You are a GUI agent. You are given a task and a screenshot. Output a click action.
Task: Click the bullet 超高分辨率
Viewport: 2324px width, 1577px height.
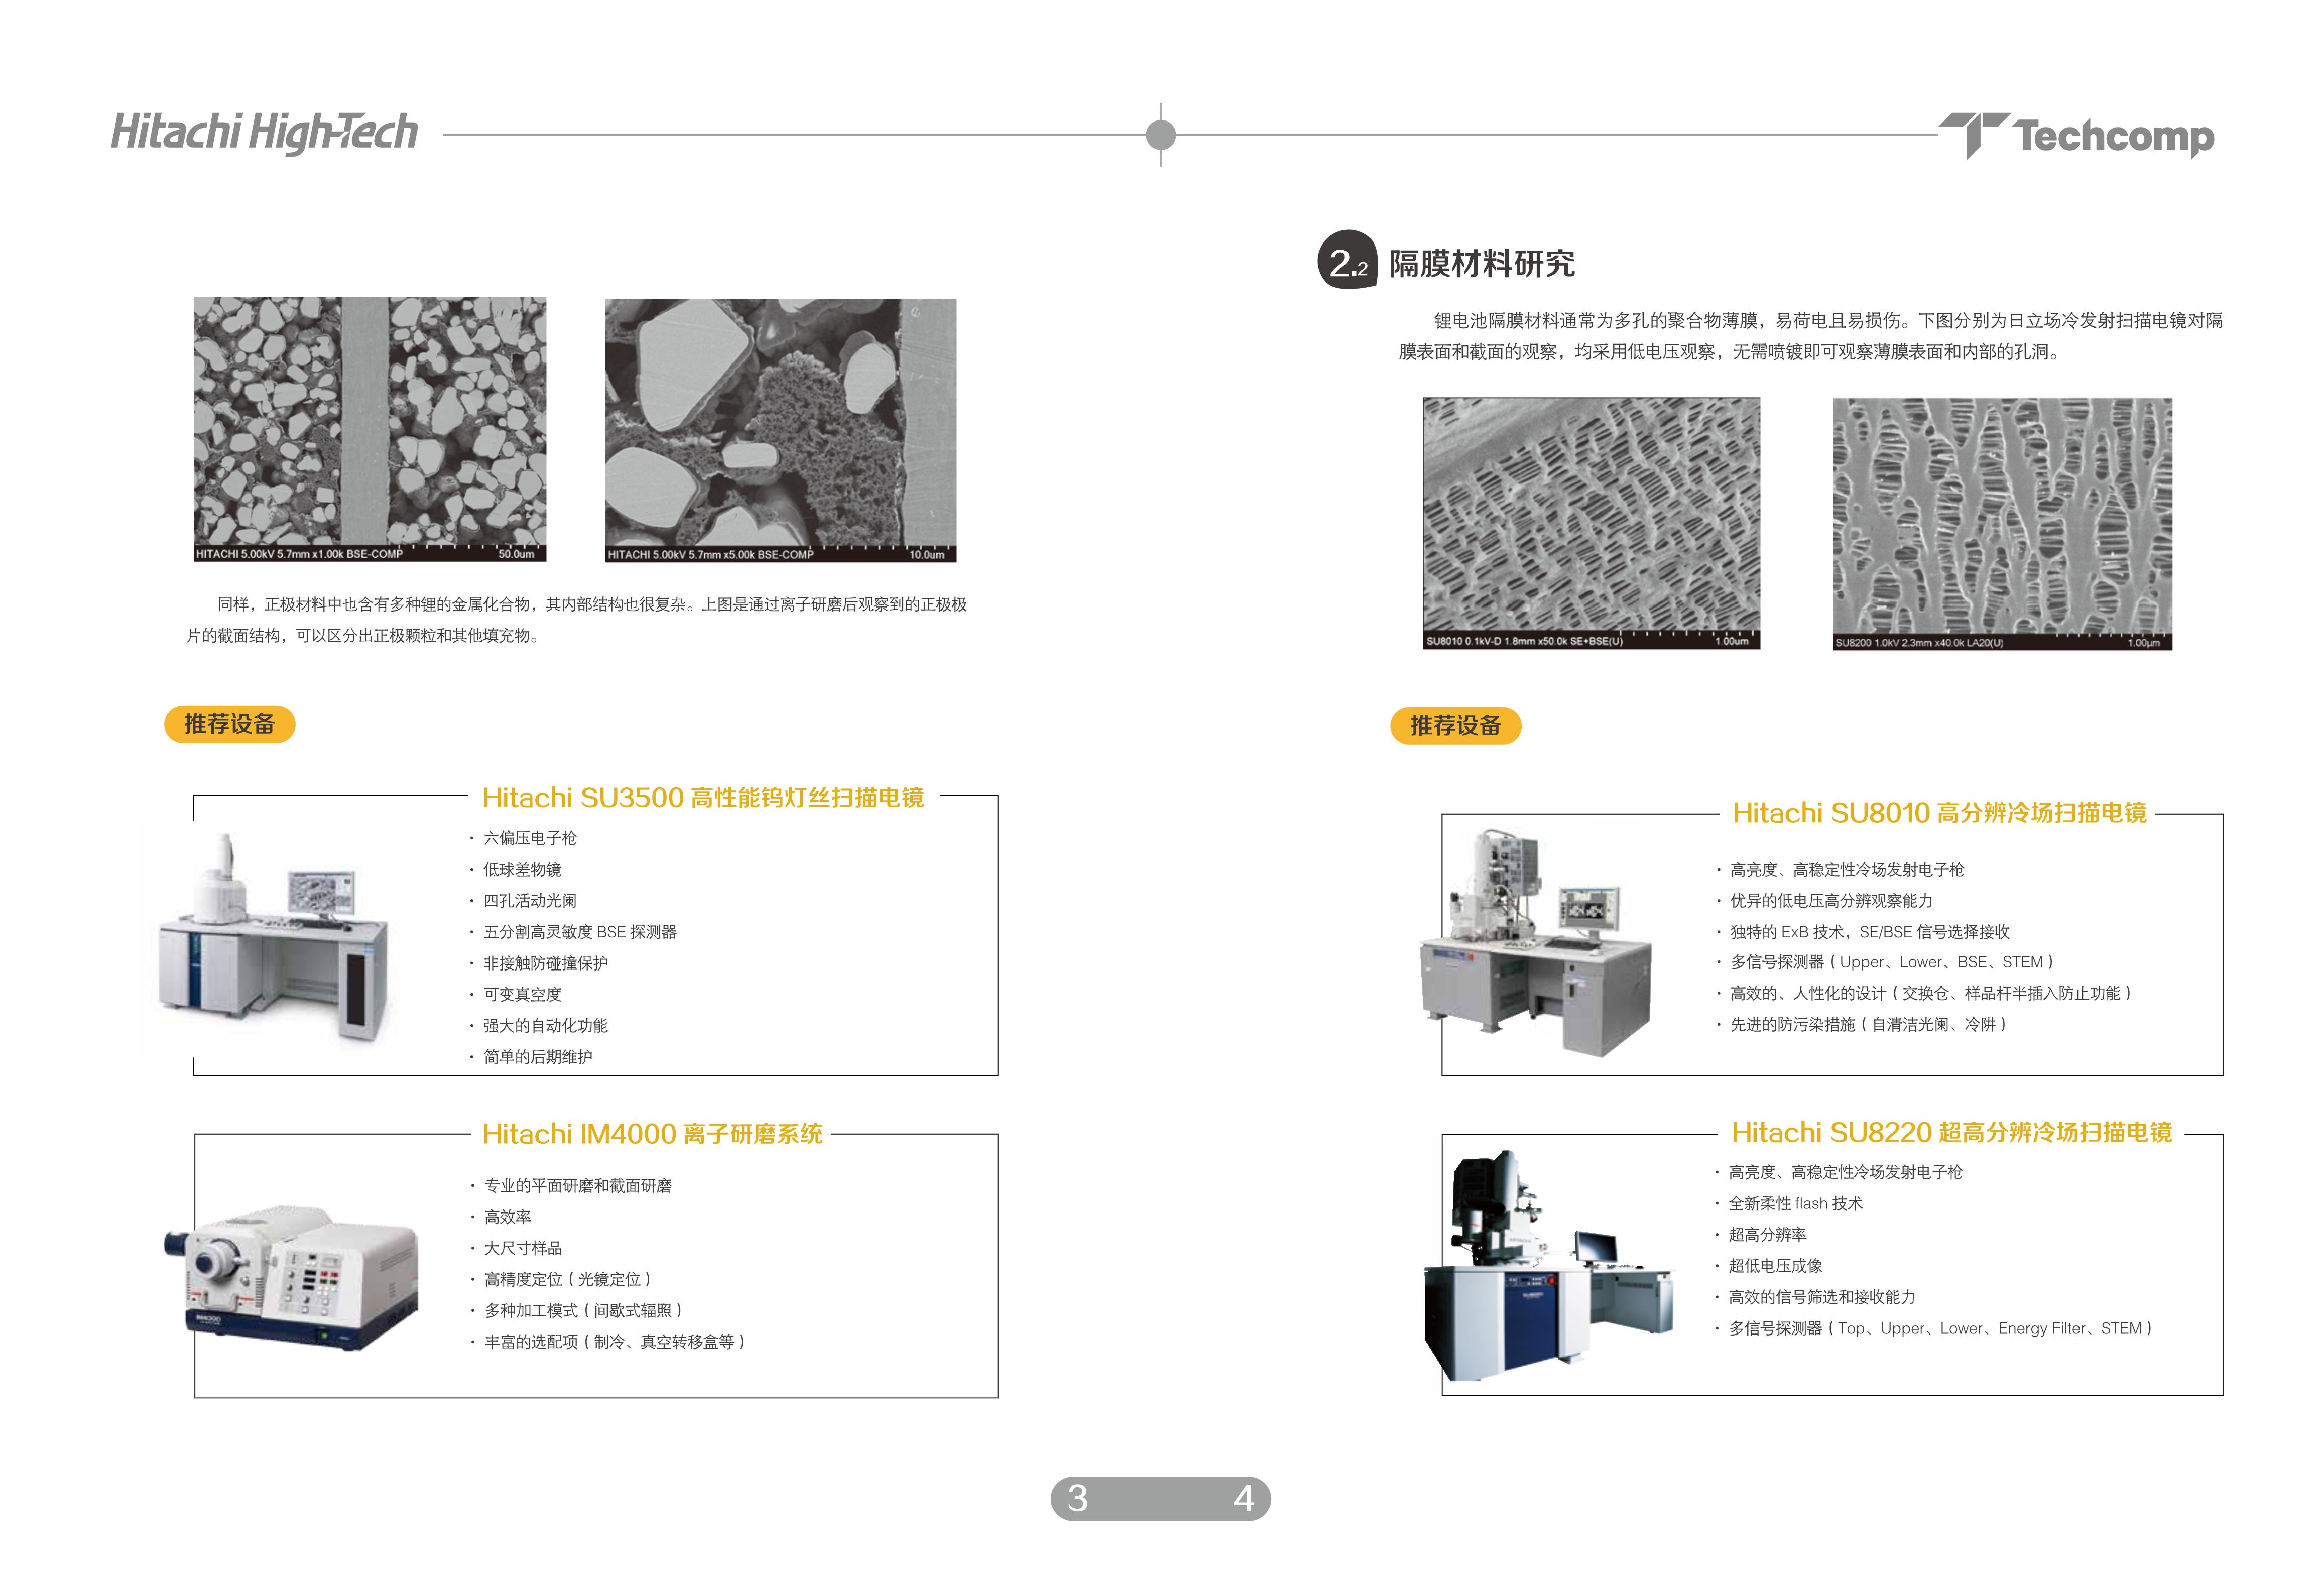pos(1761,1234)
